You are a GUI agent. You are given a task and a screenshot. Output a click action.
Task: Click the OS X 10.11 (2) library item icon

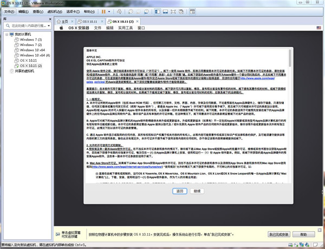(17, 65)
